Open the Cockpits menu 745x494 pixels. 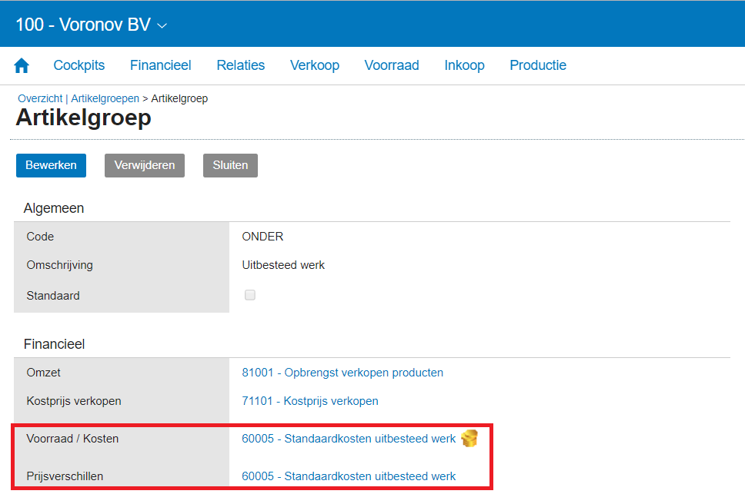79,65
